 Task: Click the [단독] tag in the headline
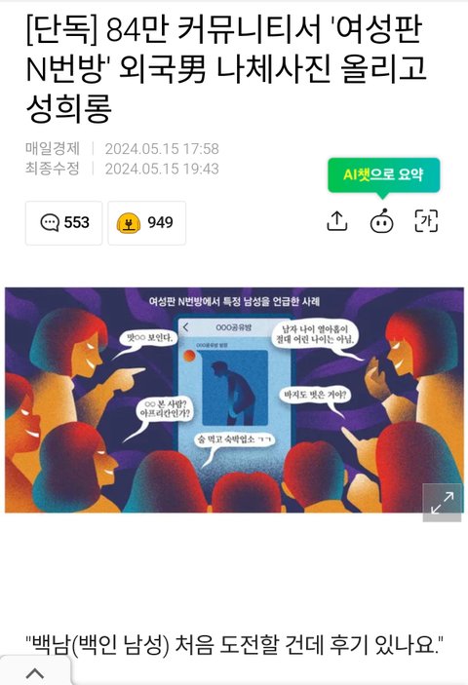[x=61, y=31]
